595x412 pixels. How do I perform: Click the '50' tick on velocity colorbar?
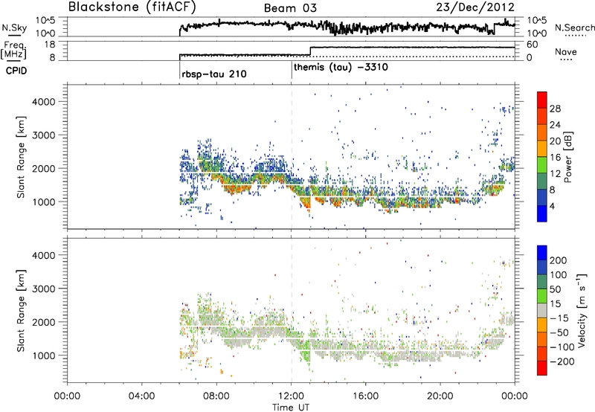(x=555, y=289)
